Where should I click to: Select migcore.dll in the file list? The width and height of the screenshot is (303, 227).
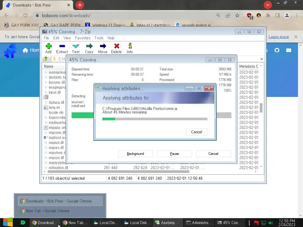(x=57, y=133)
